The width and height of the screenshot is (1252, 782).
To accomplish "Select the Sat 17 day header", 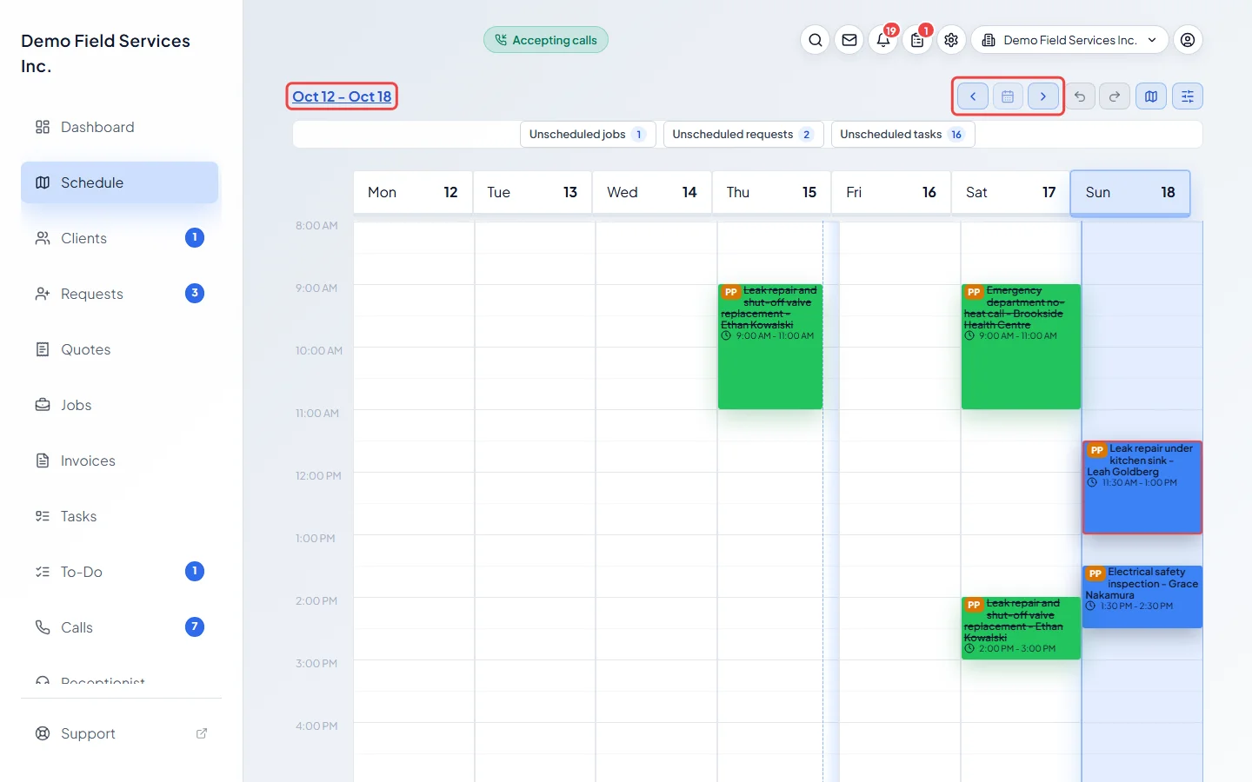I will (x=1010, y=192).
